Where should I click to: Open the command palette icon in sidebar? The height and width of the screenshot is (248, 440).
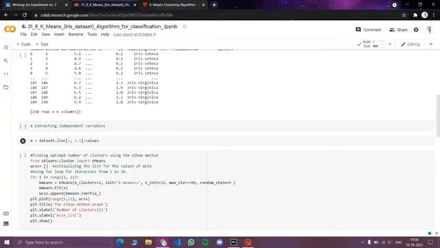point(6,214)
